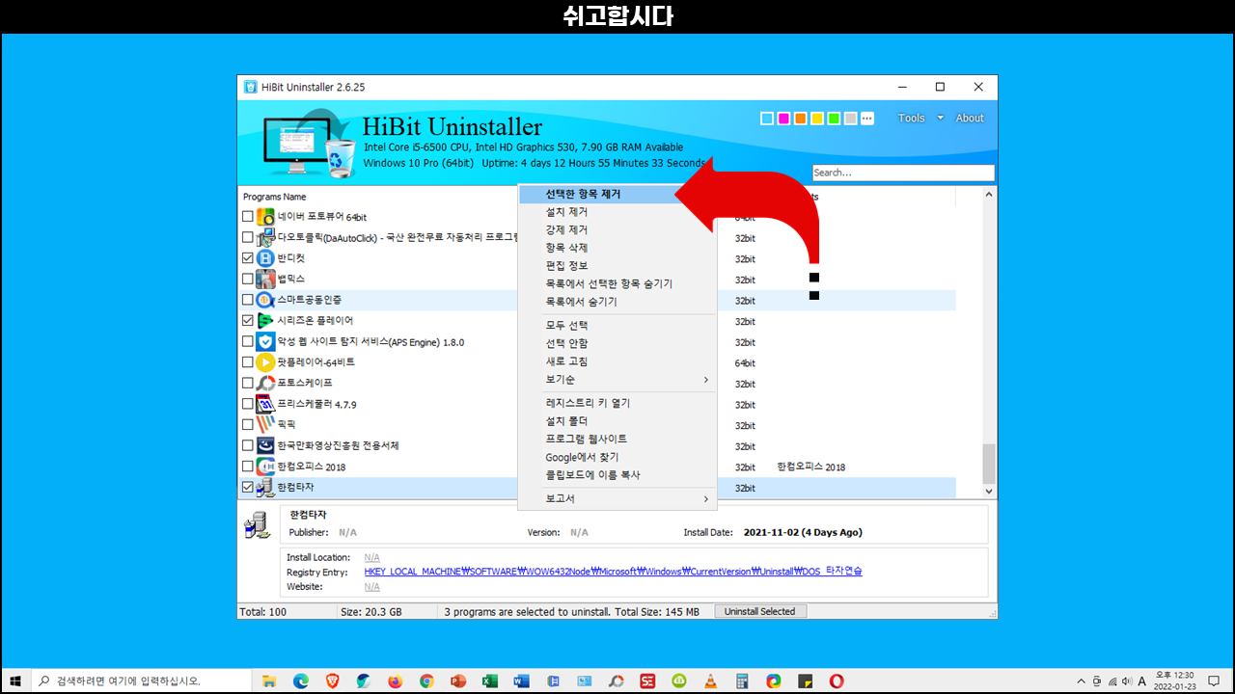Viewport: 1235px width, 694px height.
Task: Expand the 보고서 submenu
Action: pyautogui.click(x=617, y=498)
